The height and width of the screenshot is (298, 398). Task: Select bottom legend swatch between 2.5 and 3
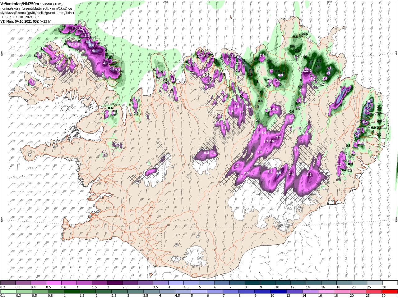119,291
